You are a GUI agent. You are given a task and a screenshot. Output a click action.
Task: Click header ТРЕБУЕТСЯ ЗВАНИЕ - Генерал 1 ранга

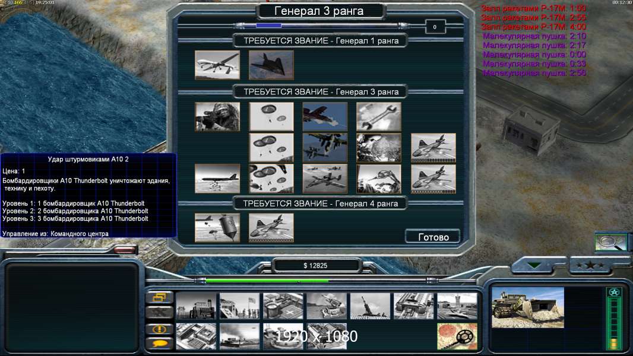[x=321, y=41]
